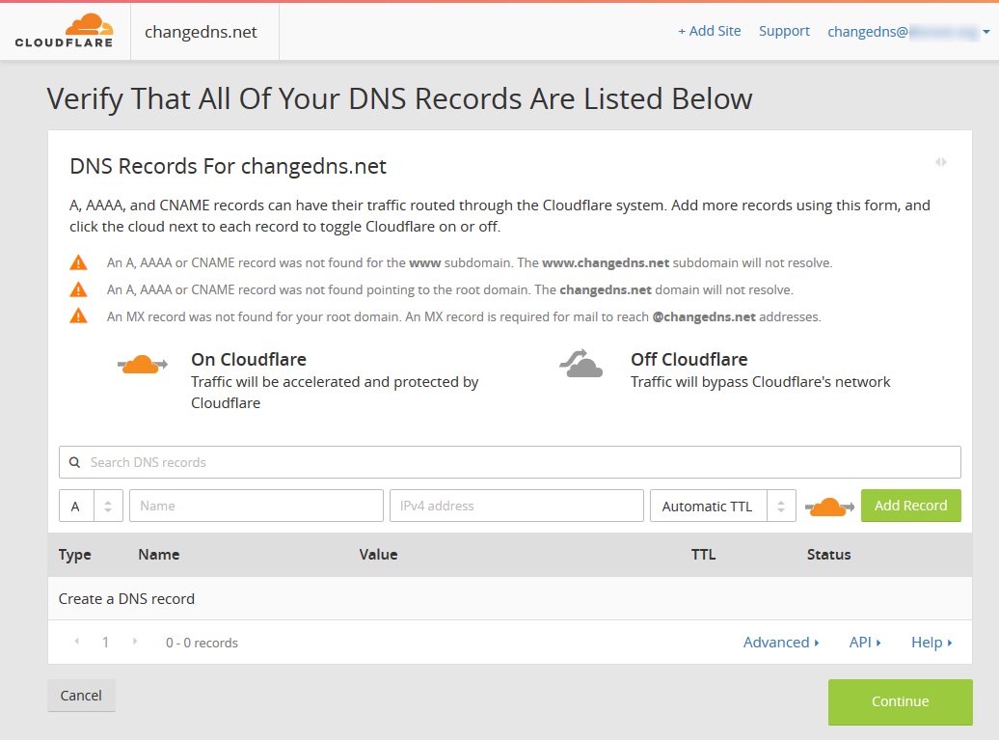
Task: Click the orange On Cloudflare cloud icon
Action: 143,365
